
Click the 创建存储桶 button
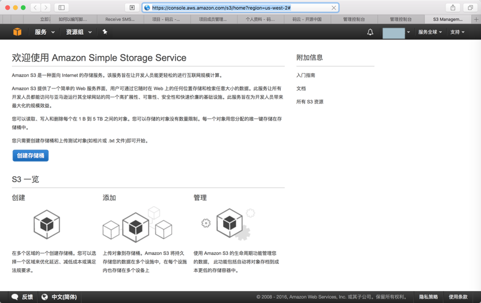(31, 156)
